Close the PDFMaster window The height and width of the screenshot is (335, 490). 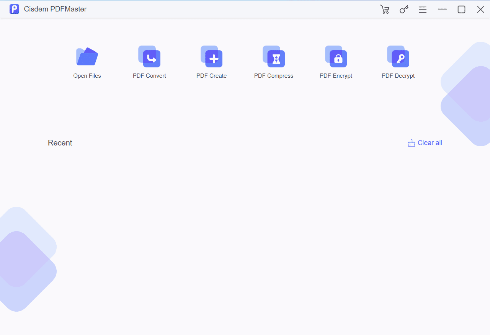[480, 9]
